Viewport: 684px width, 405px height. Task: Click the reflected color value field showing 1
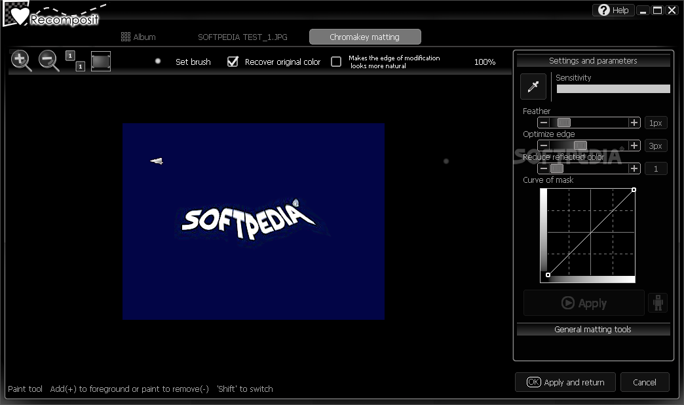(x=656, y=169)
